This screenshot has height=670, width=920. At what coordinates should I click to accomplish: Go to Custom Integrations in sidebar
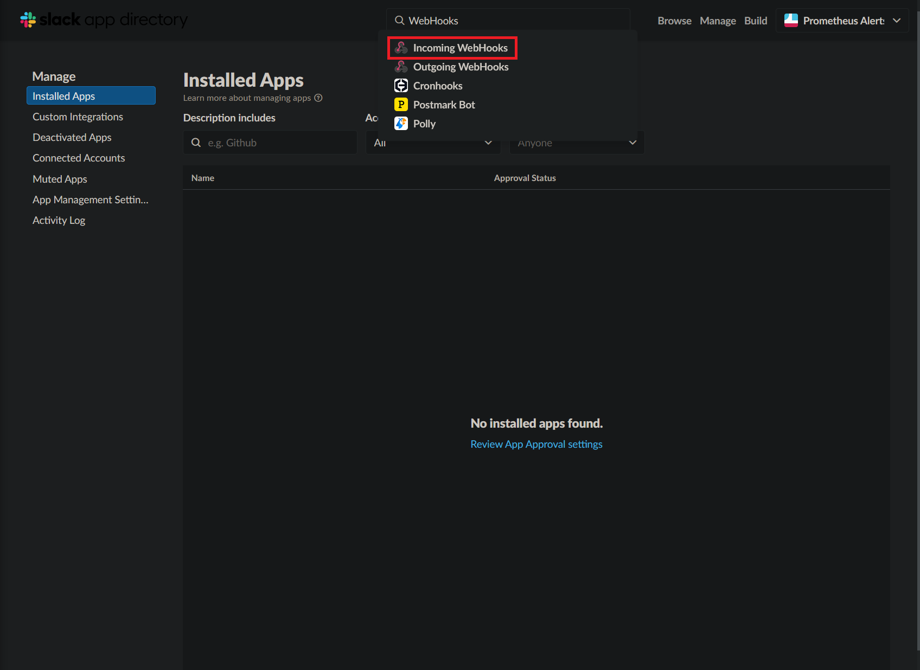(x=78, y=117)
